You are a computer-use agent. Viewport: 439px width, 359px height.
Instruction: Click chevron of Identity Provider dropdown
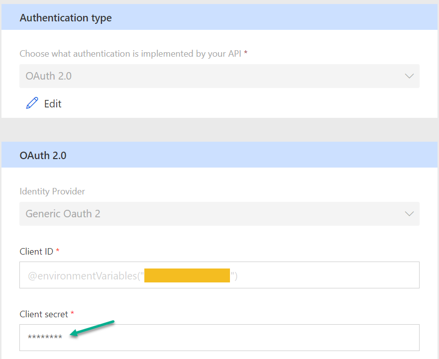[x=409, y=214]
